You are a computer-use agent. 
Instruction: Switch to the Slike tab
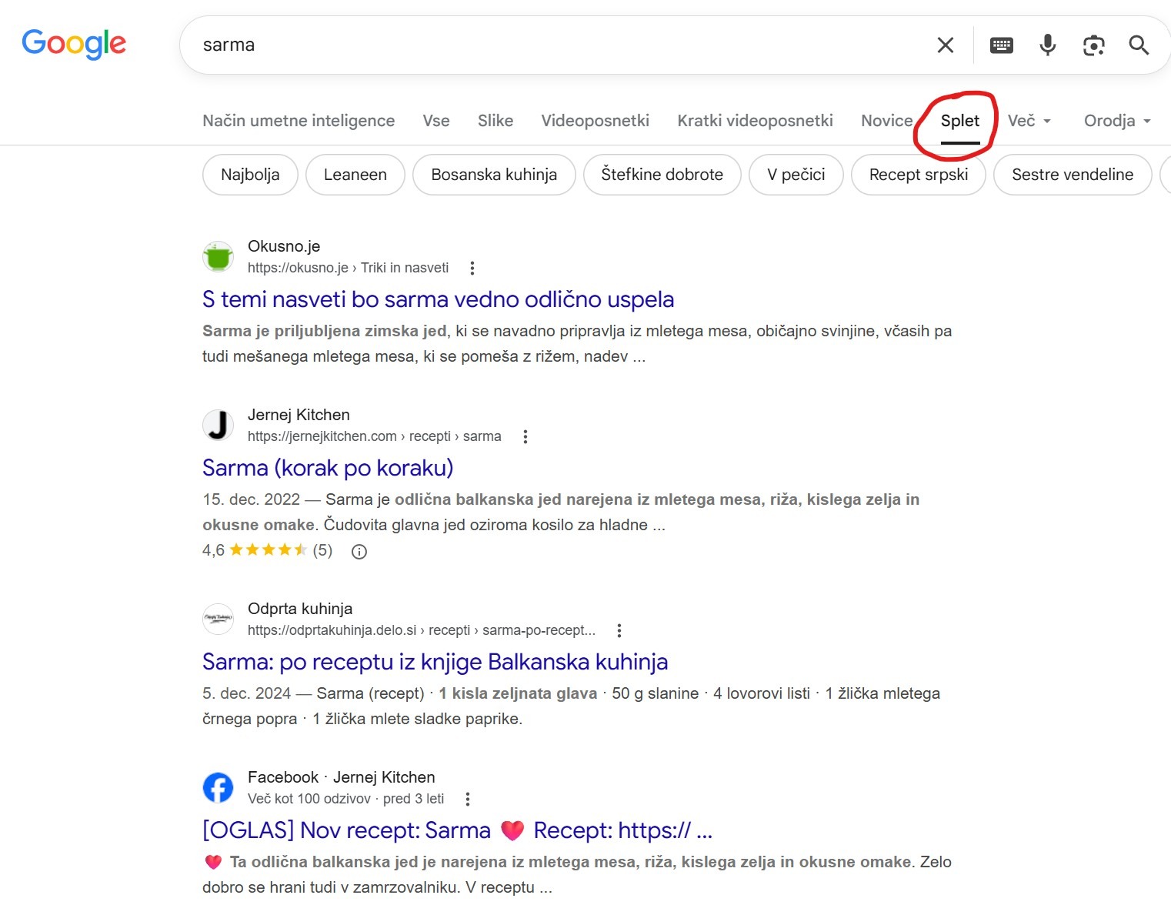495,121
